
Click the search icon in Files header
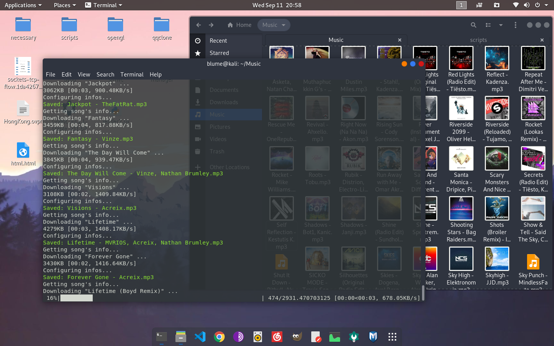click(474, 25)
